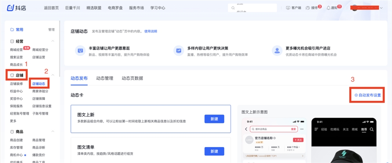Click the 通知 notification bell
This screenshot has width=392, height=163.
[x=328, y=8]
